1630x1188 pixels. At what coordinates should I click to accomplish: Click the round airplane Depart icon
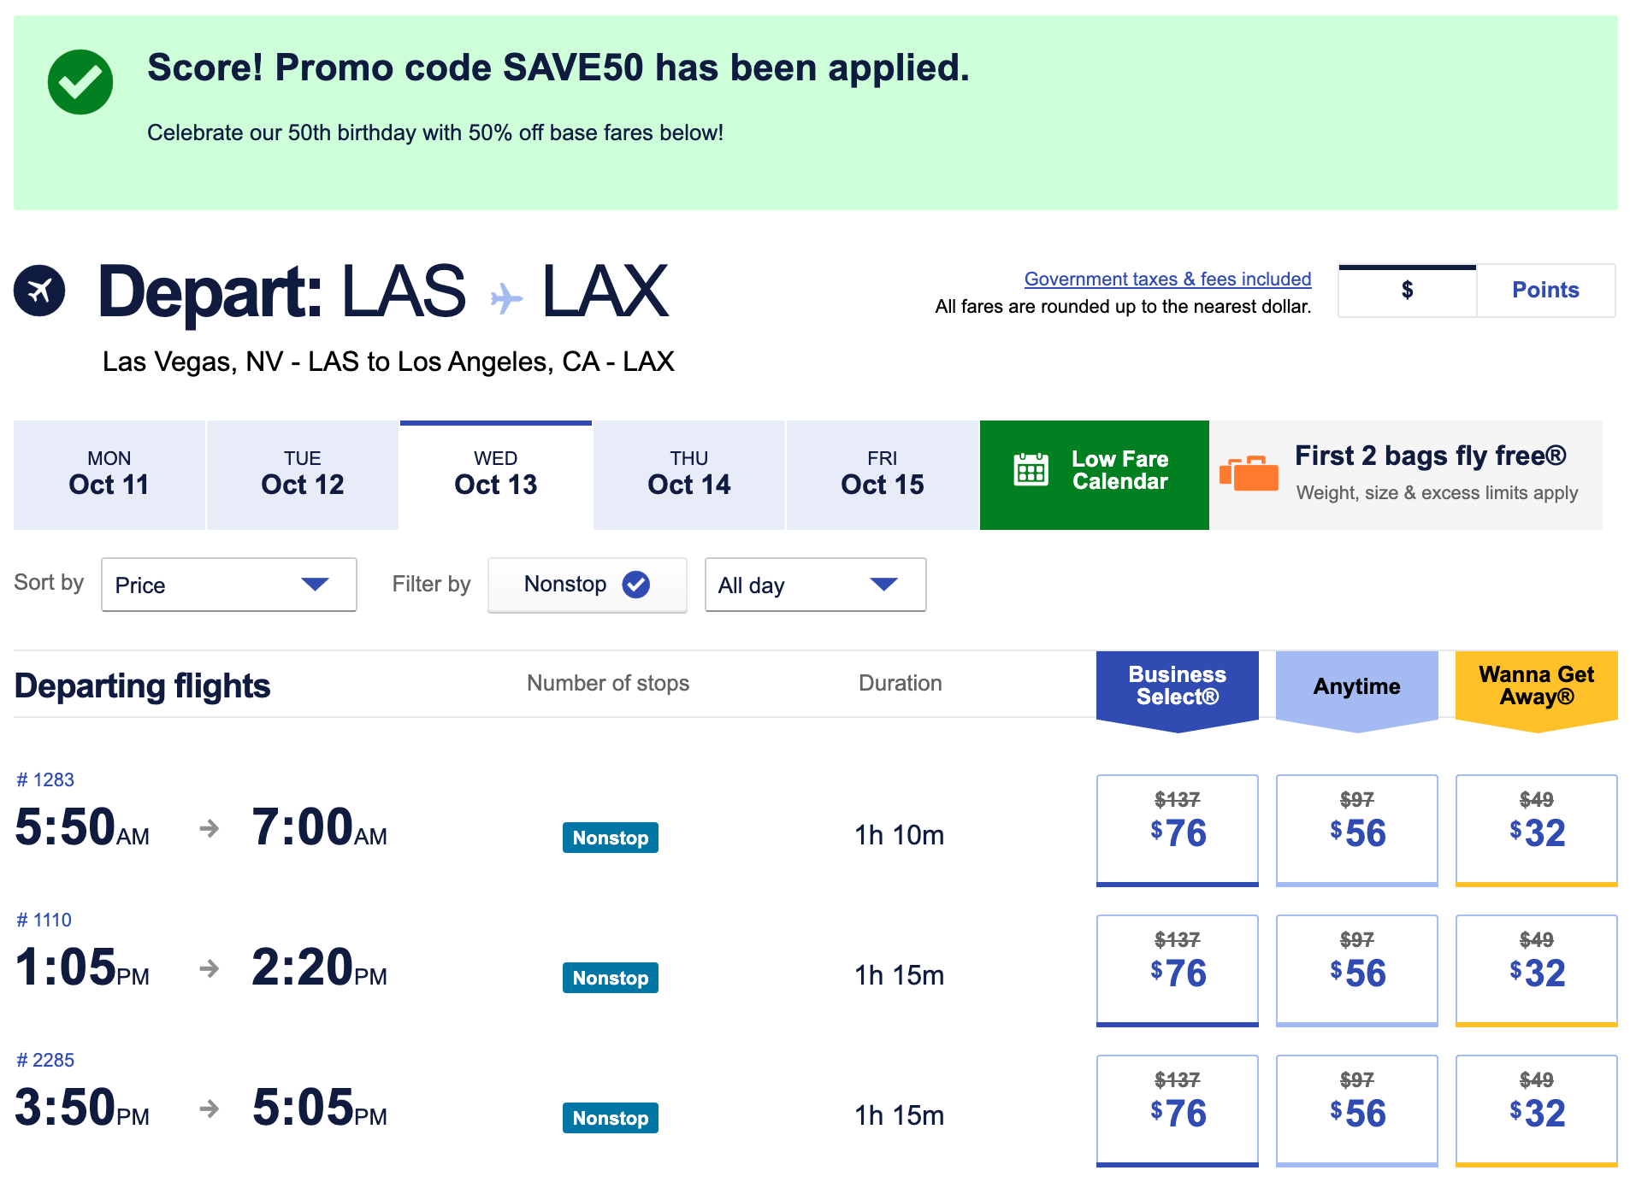pos(39,291)
